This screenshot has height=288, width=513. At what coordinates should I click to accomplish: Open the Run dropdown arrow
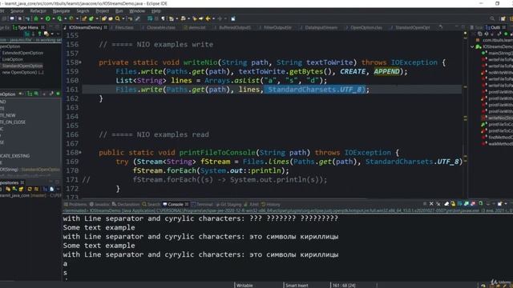pos(54,18)
